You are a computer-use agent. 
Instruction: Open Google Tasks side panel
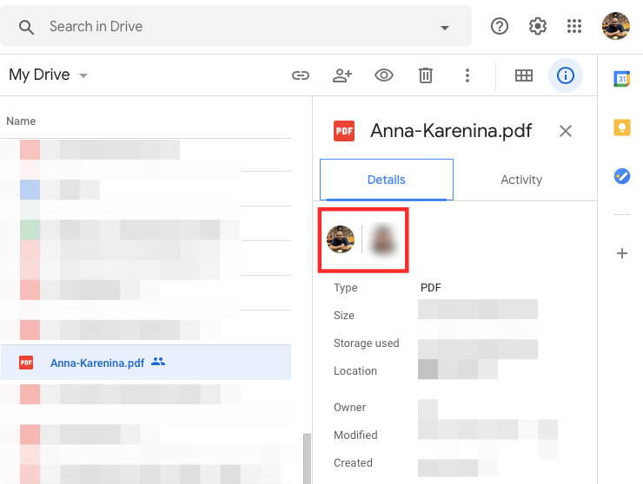pos(621,176)
